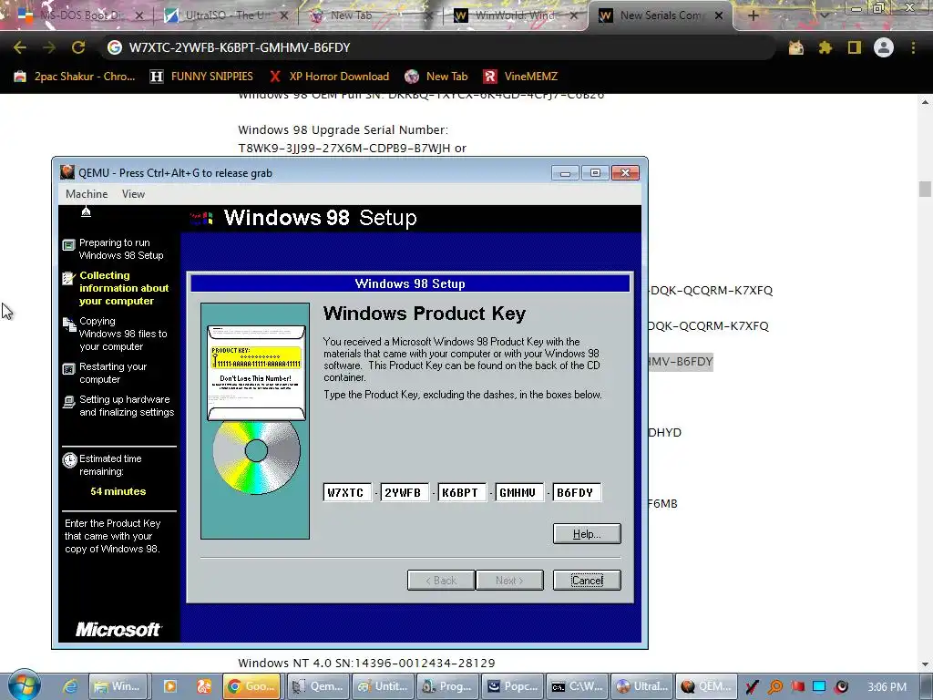This screenshot has height=700, width=933.
Task: Open the View menu in QEMU
Action: [133, 194]
